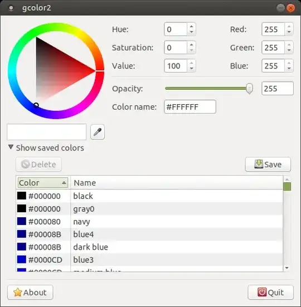Click inside the Red value field

273,30
